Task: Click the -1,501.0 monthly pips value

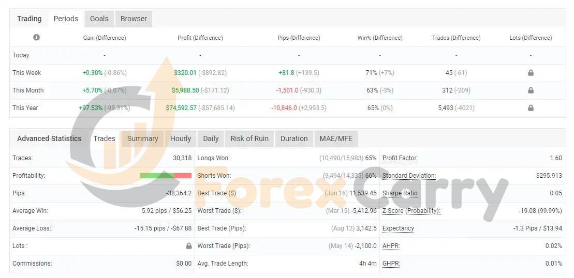Action: click(x=287, y=90)
